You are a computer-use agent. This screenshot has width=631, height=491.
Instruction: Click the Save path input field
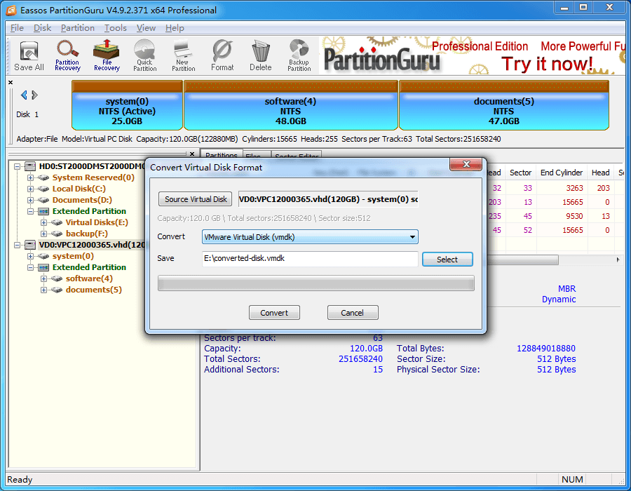pyautogui.click(x=310, y=259)
